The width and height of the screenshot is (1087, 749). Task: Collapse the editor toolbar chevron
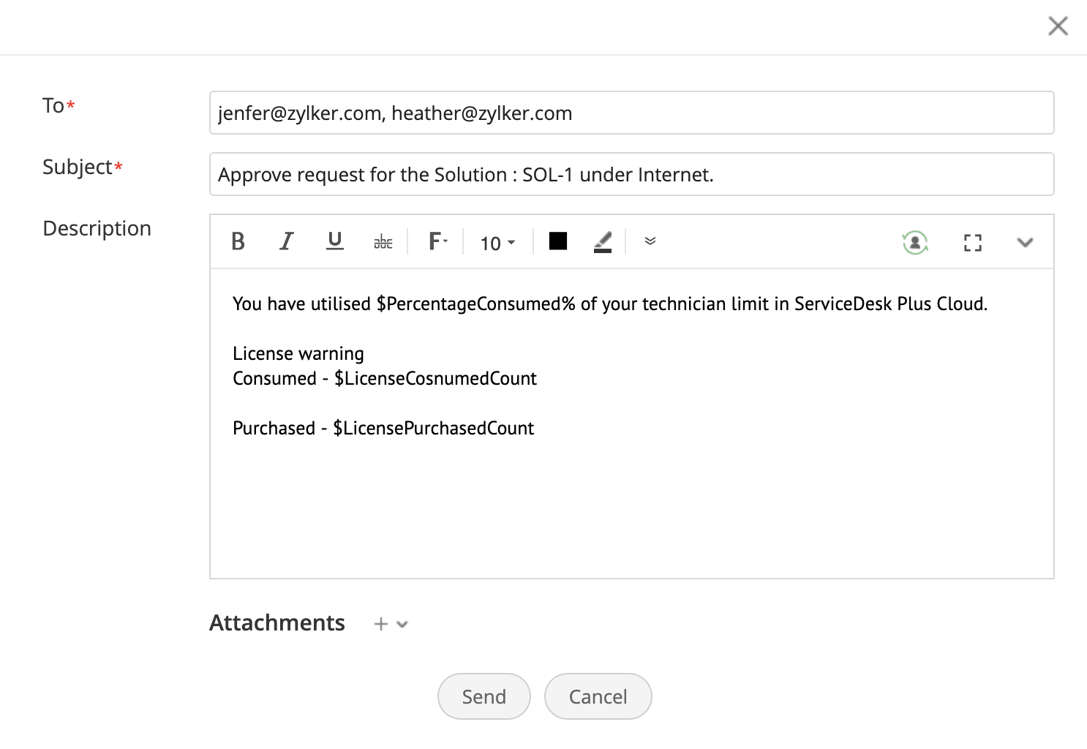click(x=1025, y=243)
